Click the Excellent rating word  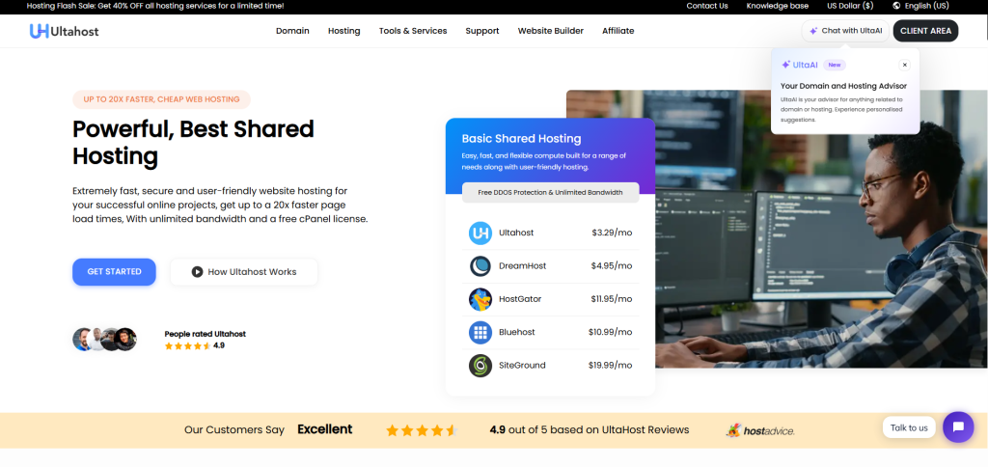point(324,429)
